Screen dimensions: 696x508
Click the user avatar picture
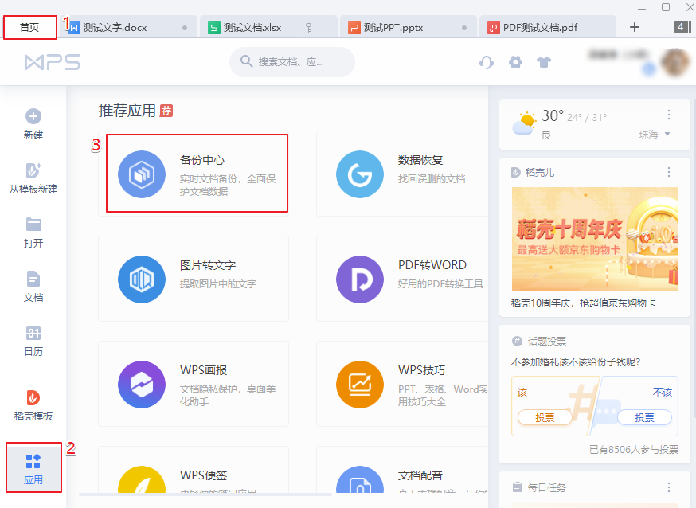coord(675,62)
